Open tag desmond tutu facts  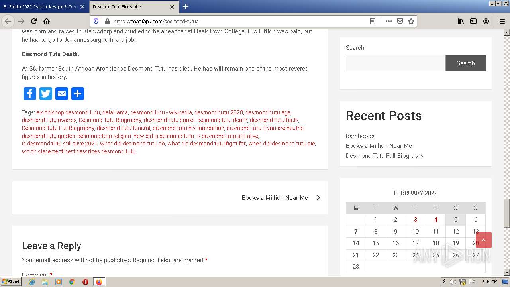pyautogui.click(x=274, y=120)
